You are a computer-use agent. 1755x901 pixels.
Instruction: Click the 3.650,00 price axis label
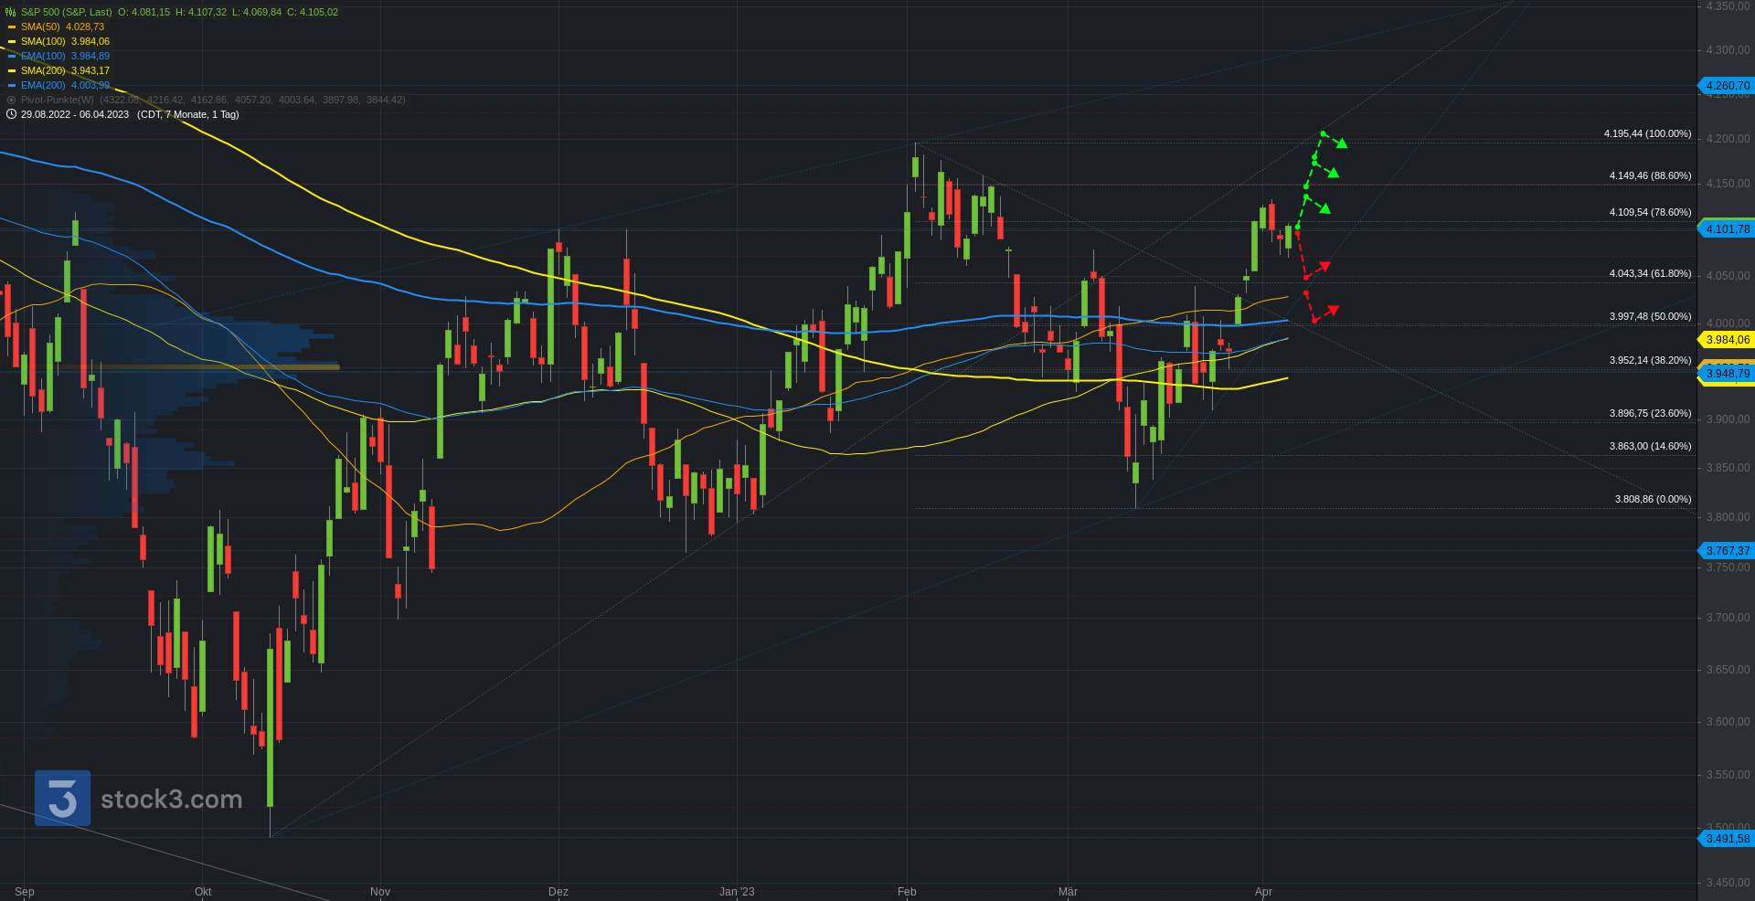pos(1728,670)
